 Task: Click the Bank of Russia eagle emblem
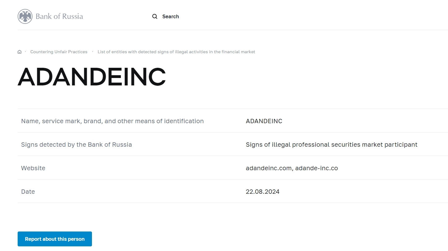coord(25,16)
